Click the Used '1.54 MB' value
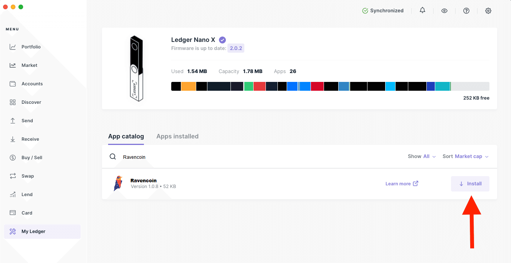This screenshot has width=511, height=263. [197, 72]
